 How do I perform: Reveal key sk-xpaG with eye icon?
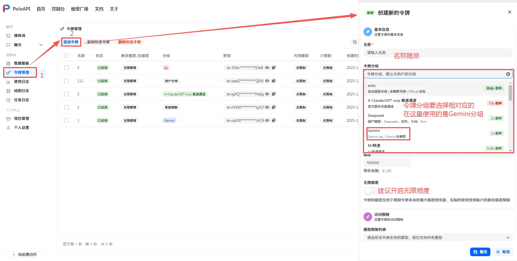pyautogui.click(x=267, y=81)
